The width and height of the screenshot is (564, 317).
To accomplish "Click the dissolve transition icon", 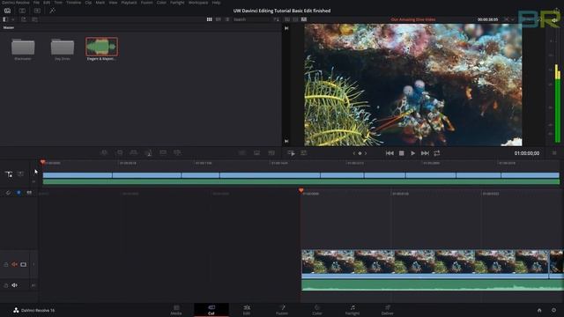I will pos(256,153).
